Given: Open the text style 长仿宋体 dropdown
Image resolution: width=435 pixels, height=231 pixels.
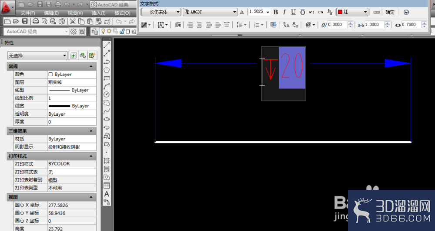Looking at the screenshot, I should pos(161,12).
